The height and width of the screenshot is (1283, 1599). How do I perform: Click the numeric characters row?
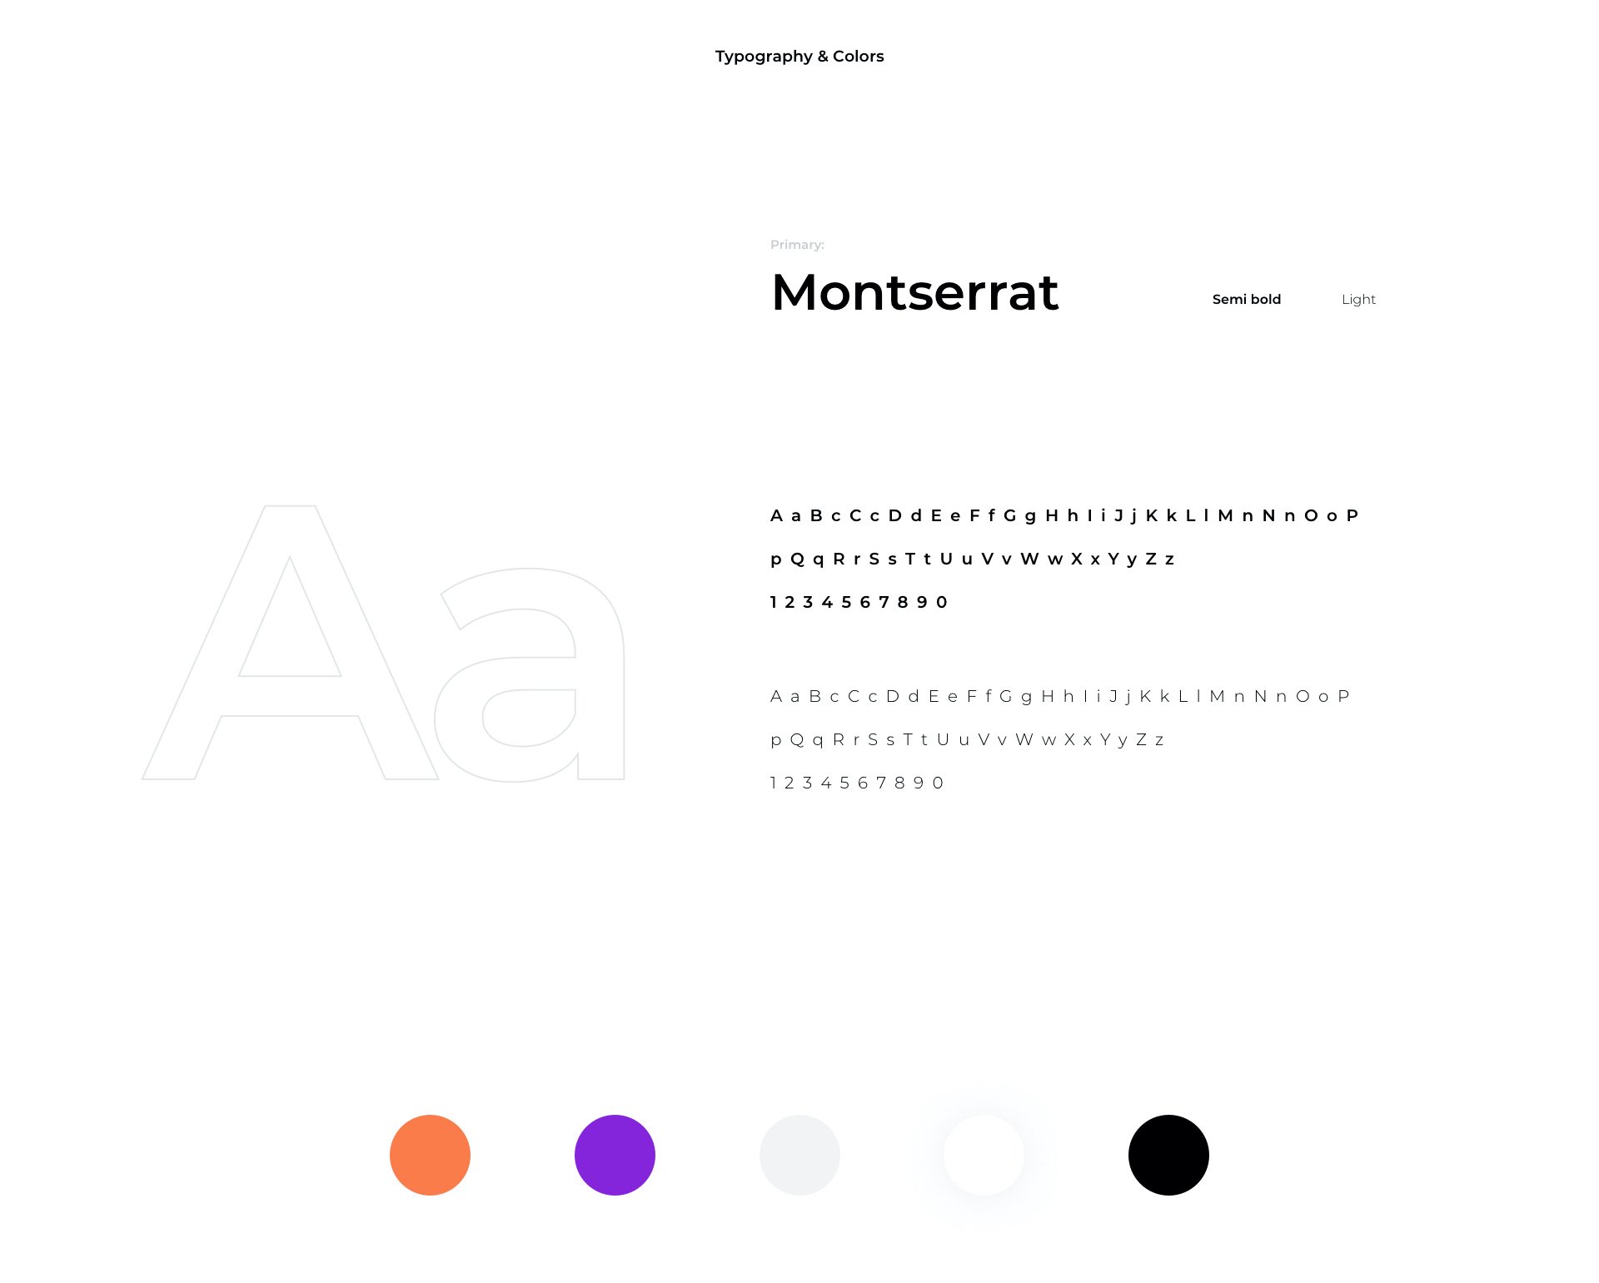click(x=859, y=601)
